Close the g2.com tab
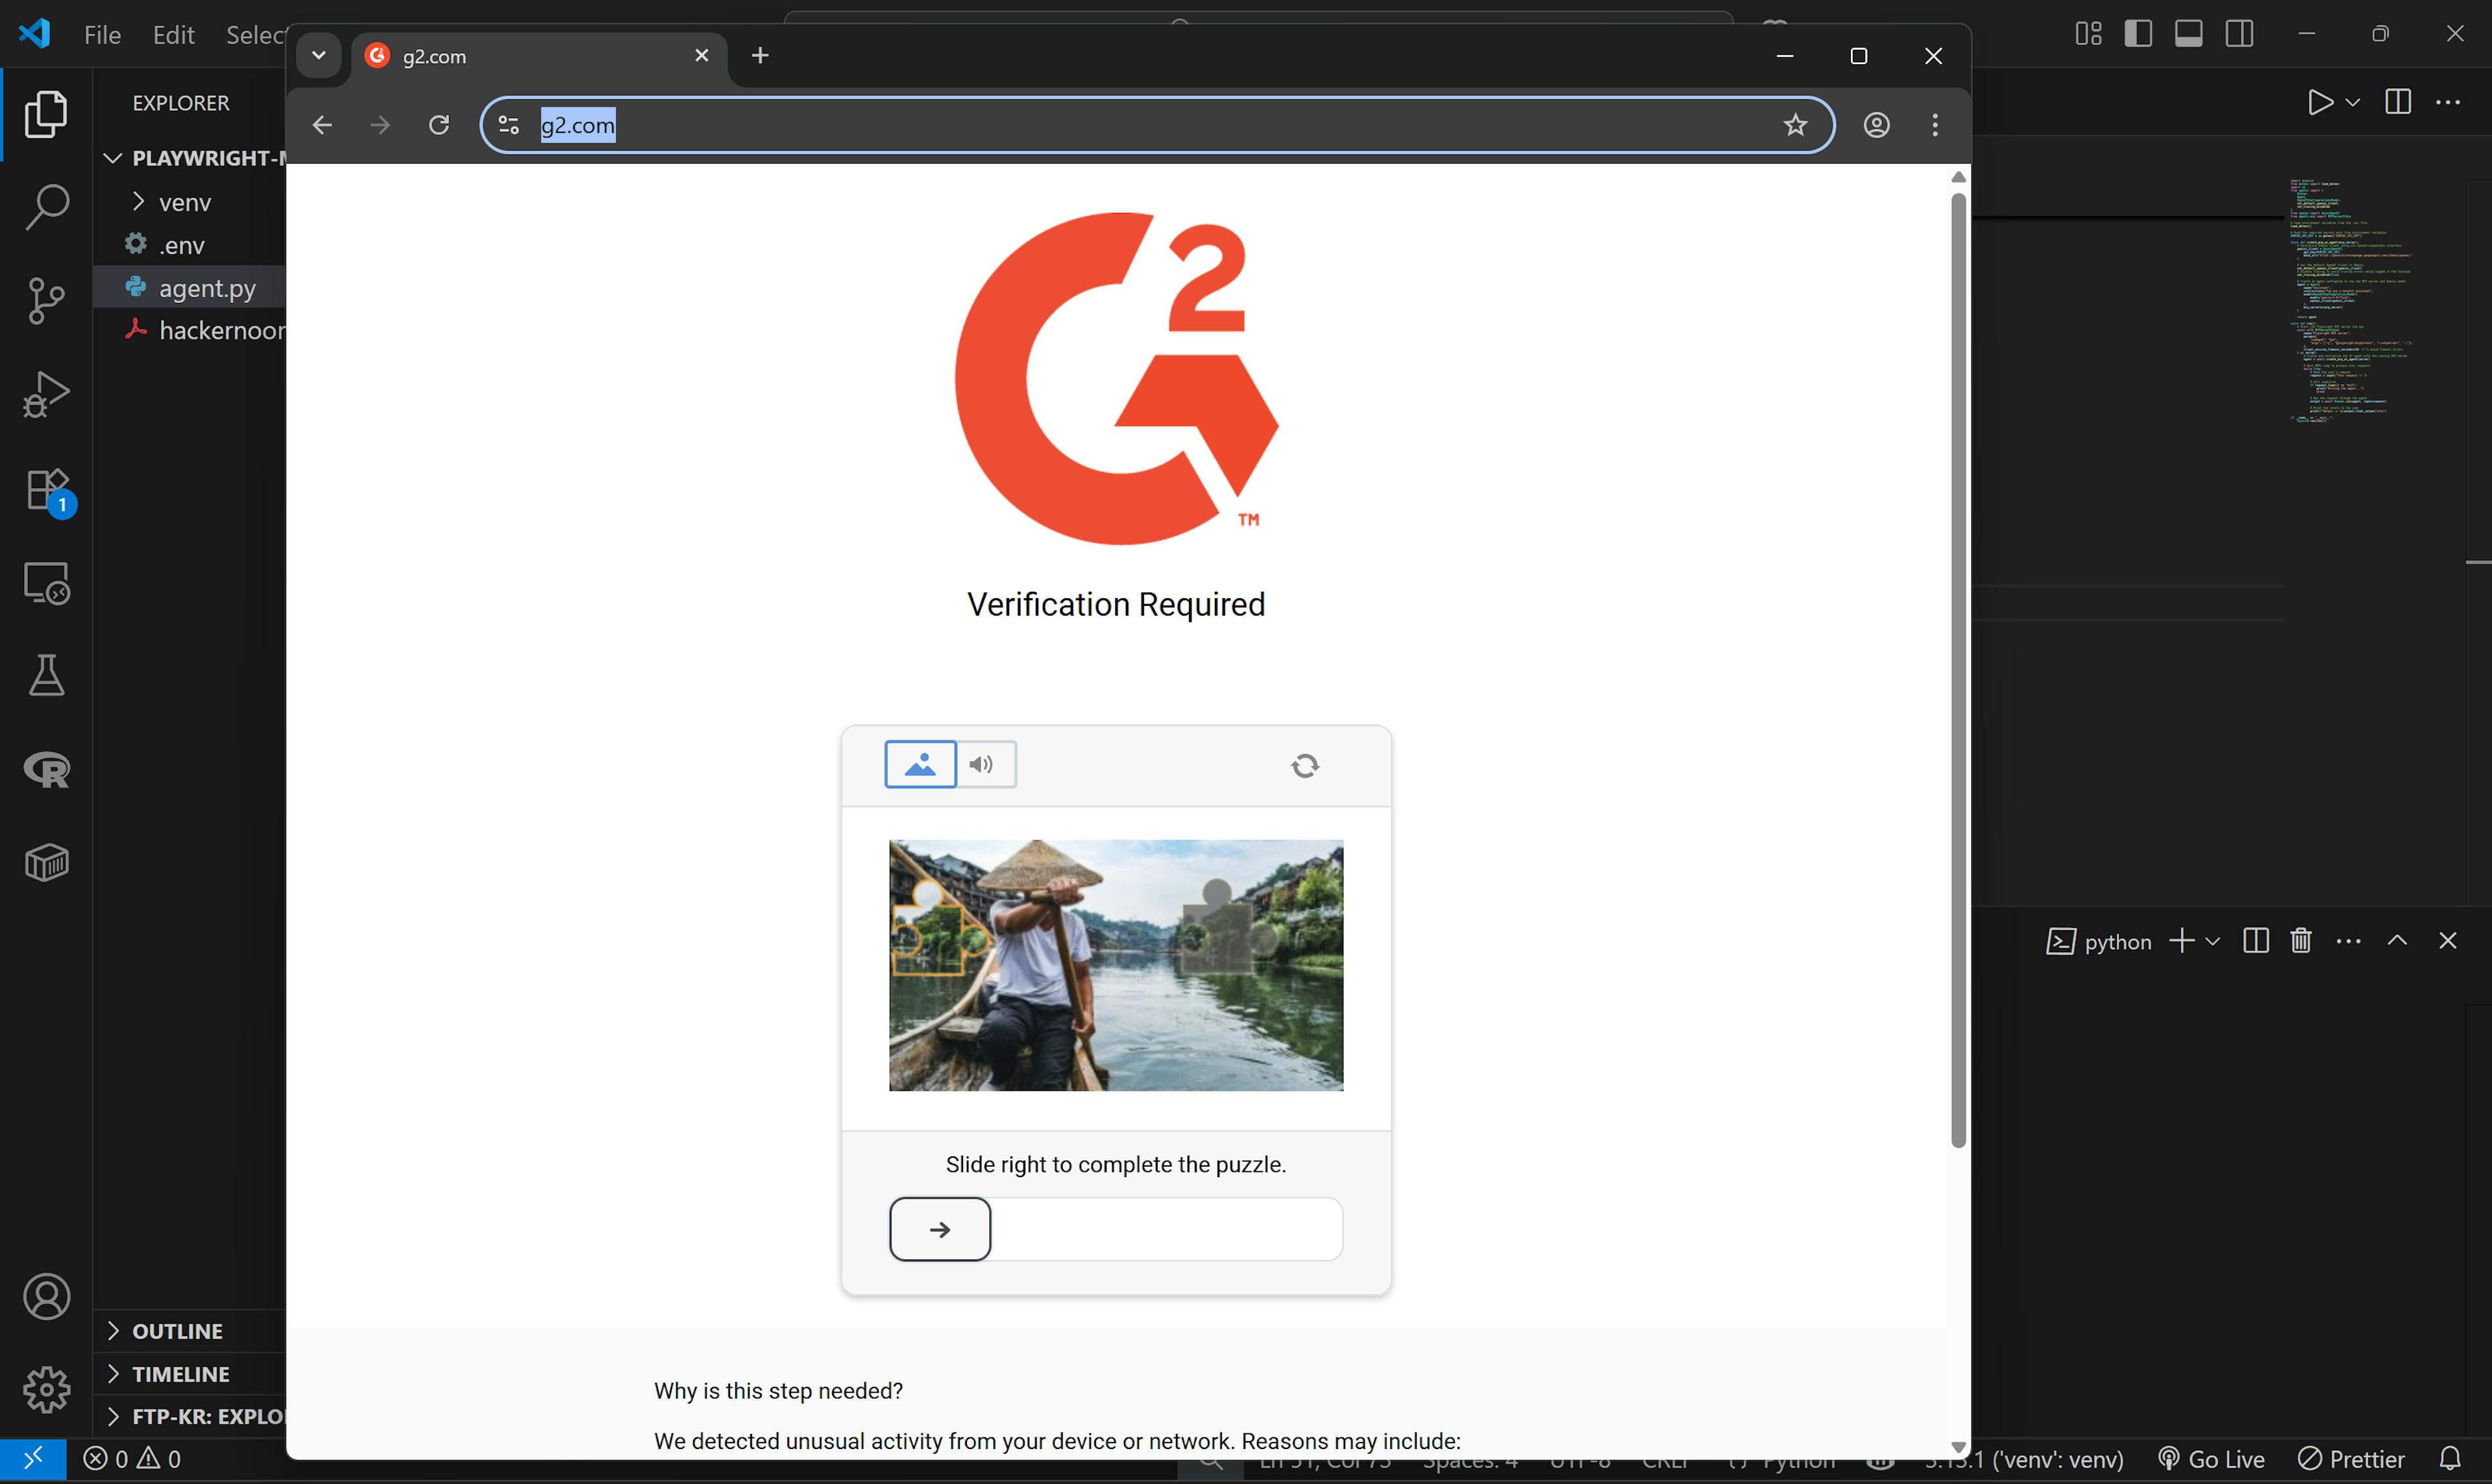Image resolution: width=2492 pixels, height=1484 pixels. 702,55
